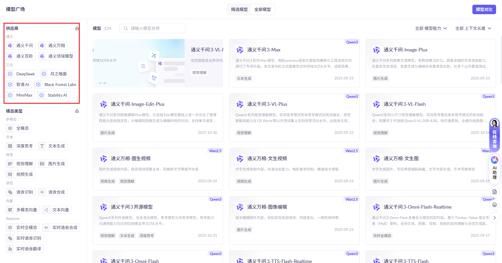Open the 通义千问-Image-Edit-Plus model card
Viewport: 502px width, 263px height.
(x=158, y=118)
